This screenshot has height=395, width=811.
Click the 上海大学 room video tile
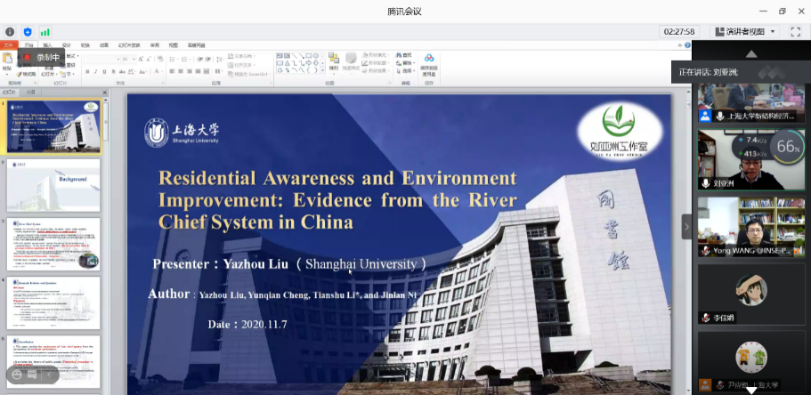point(750,103)
